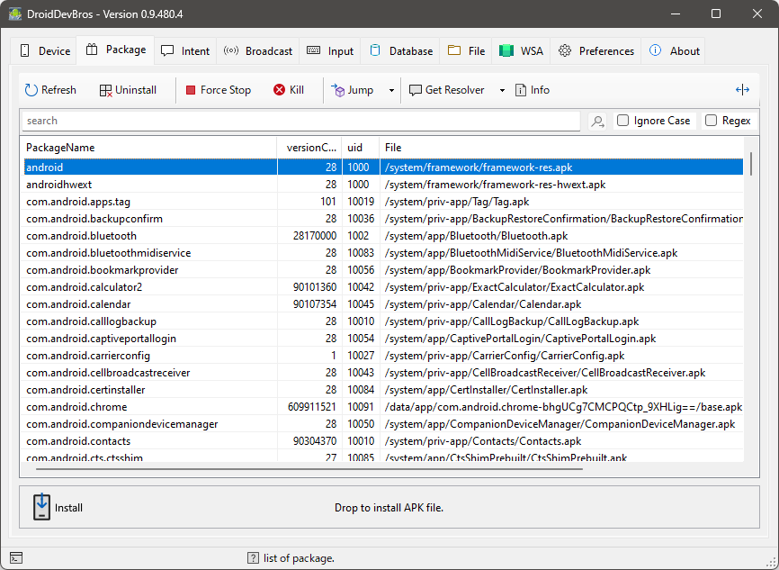This screenshot has width=779, height=570.
Task: Click the split panel arrows icon
Action: click(742, 89)
